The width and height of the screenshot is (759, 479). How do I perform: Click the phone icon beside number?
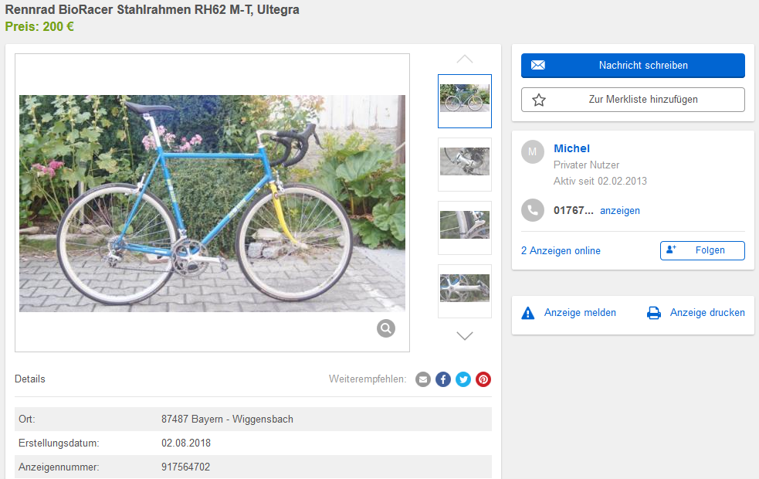pyautogui.click(x=533, y=210)
